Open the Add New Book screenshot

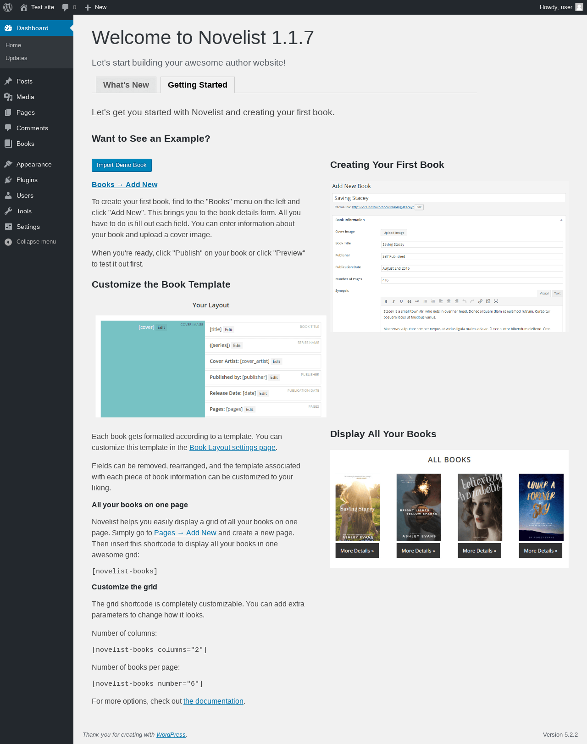pyautogui.click(x=449, y=256)
